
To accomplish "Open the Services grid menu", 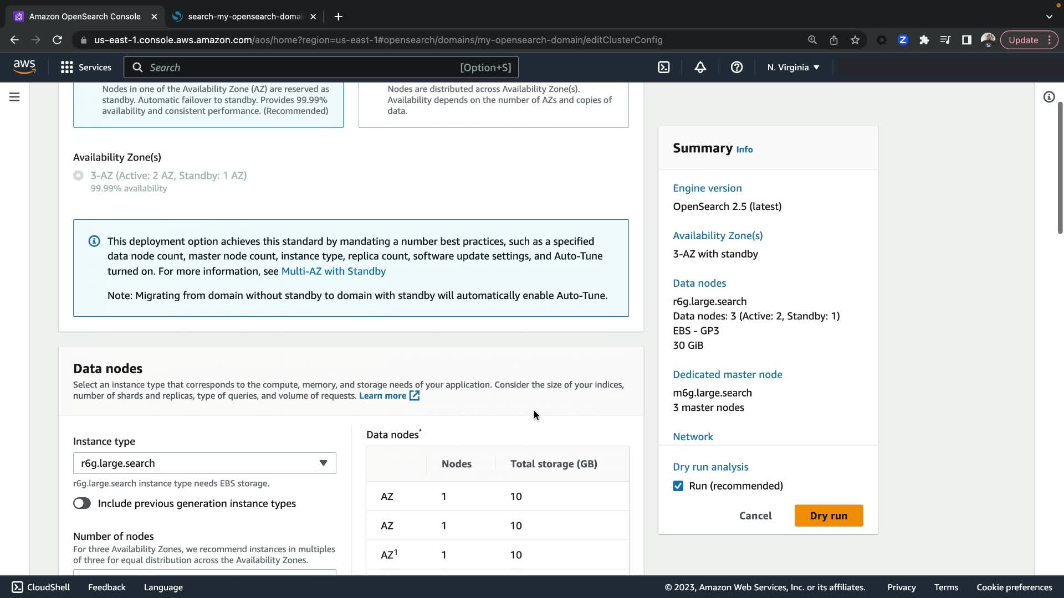I will [86, 68].
